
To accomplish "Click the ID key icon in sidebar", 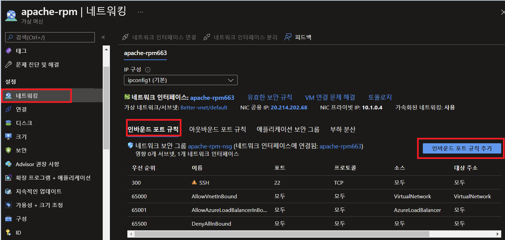I will pos(9,232).
